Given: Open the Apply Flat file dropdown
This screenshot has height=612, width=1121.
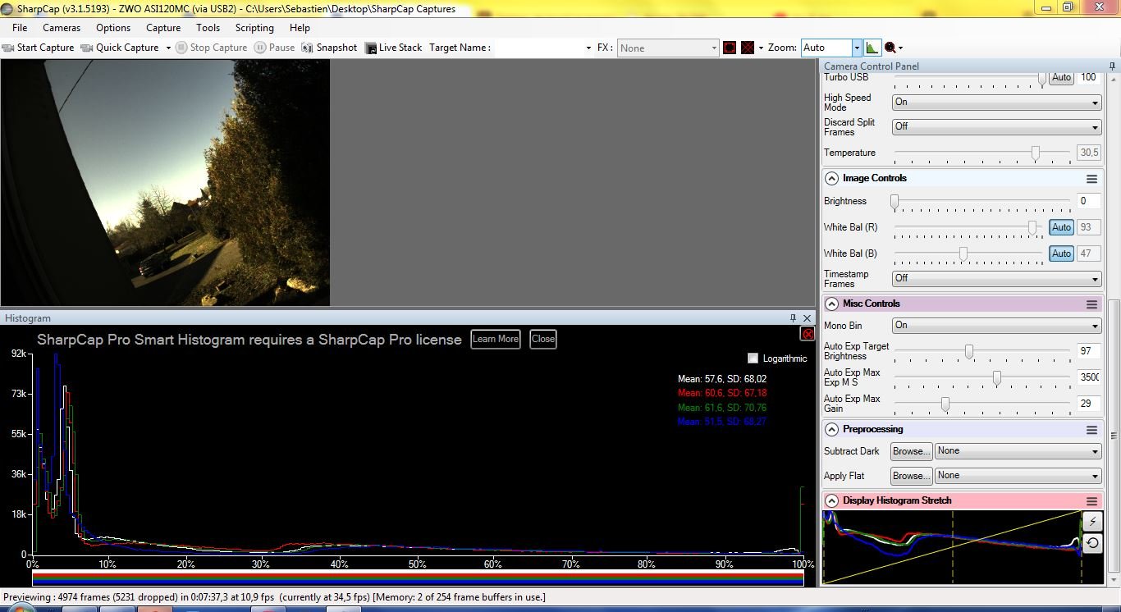Looking at the screenshot, I should [x=1018, y=476].
